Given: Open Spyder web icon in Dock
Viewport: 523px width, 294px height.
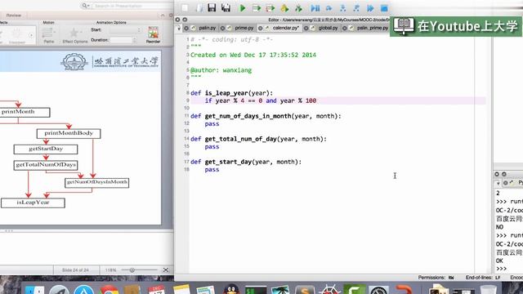Looking at the screenshot, I should [x=329, y=289].
